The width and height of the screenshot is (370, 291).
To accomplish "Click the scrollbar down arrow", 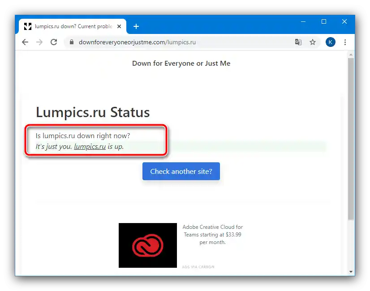I will pos(351,272).
